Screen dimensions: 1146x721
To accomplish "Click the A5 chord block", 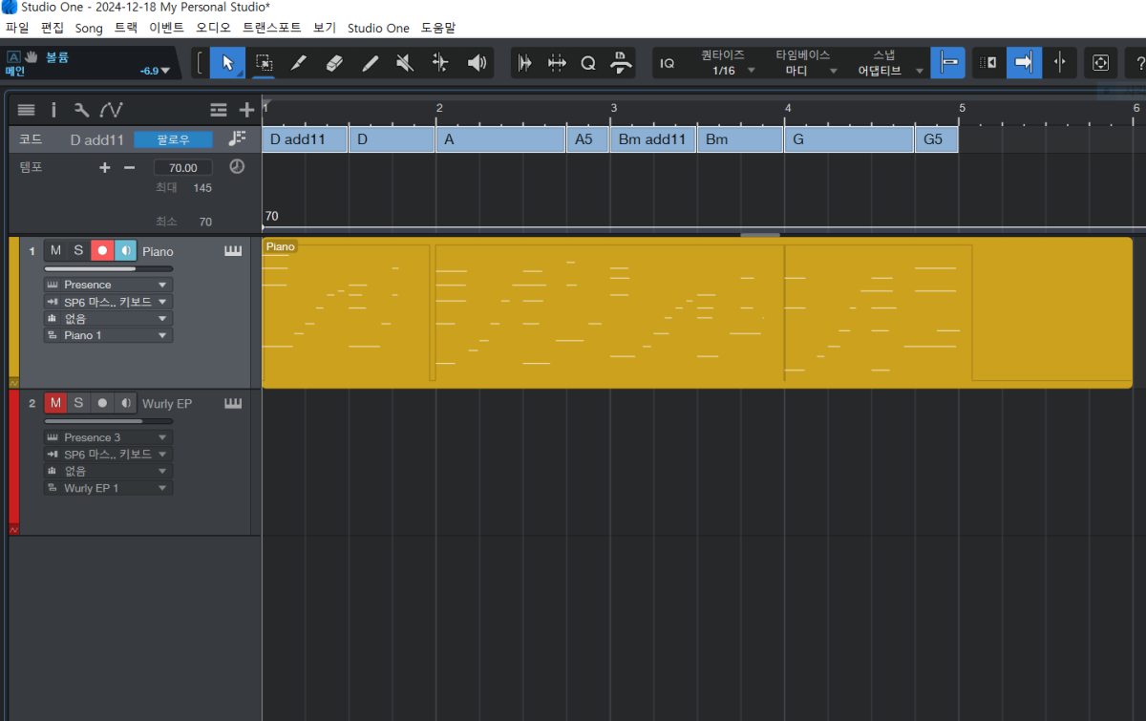I will 587,139.
